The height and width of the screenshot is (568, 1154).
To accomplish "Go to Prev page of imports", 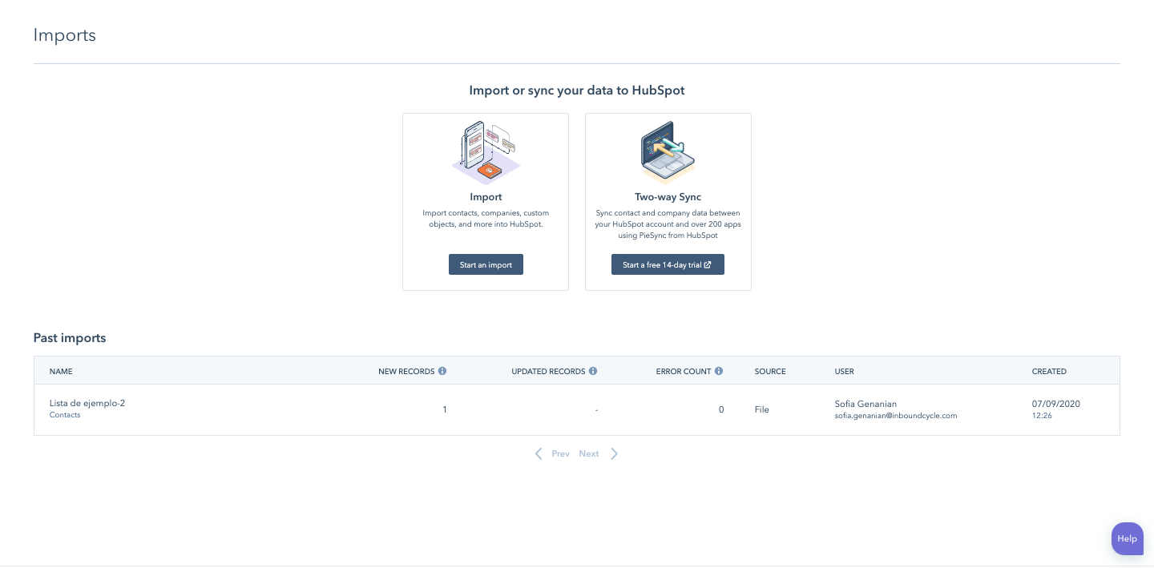I will [x=560, y=453].
